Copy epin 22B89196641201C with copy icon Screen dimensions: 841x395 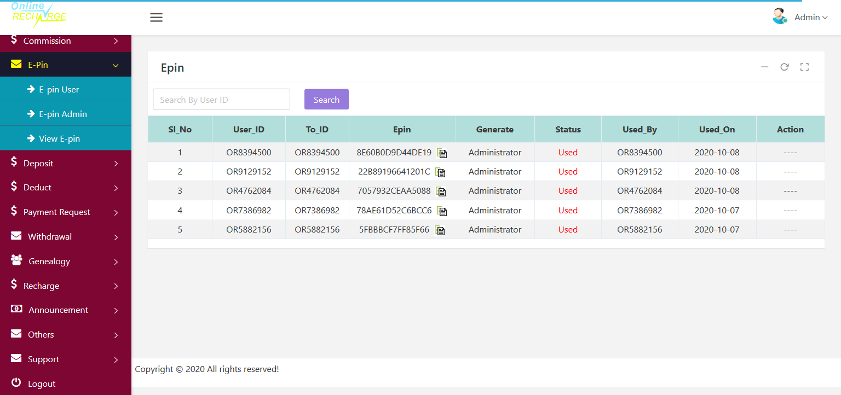440,172
